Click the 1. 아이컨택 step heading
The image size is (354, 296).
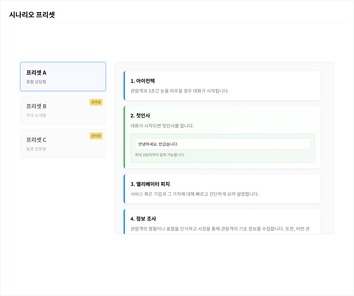(143, 81)
